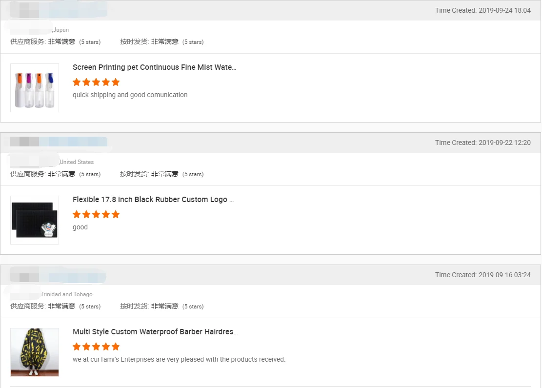Open "Screen Printing pet Continuous Fine Mist" product link
This screenshot has height=388, width=542.
tap(154, 67)
